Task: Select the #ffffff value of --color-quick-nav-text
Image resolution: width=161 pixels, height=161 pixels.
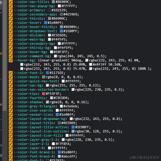Action: point(72,81)
